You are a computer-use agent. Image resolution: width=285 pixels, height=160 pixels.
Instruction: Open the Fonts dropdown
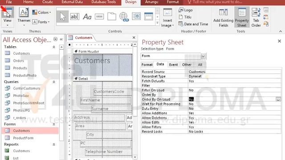[41, 22]
